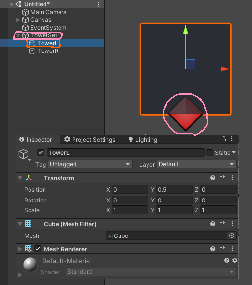Open Mesh Renderer help reference
252x285 pixels.
coord(213,249)
